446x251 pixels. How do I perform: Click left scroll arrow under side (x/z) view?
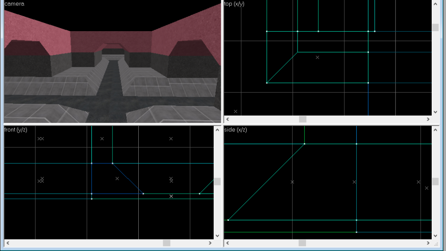pyautogui.click(x=227, y=243)
